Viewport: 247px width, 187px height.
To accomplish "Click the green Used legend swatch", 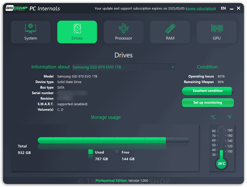I will [x=91, y=152].
